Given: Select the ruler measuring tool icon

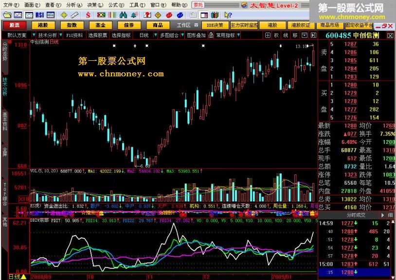Looking at the screenshot, I should (x=74, y=15).
